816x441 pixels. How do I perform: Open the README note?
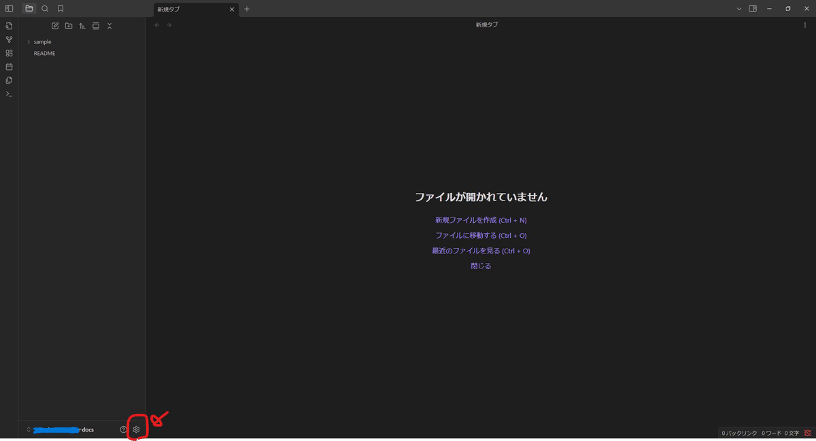(x=44, y=53)
